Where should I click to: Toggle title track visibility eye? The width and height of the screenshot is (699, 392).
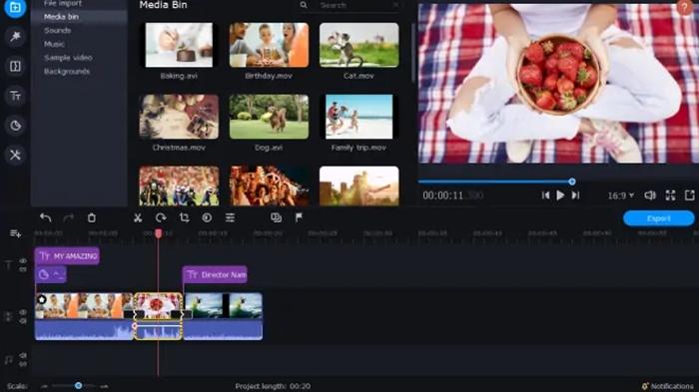point(23,261)
